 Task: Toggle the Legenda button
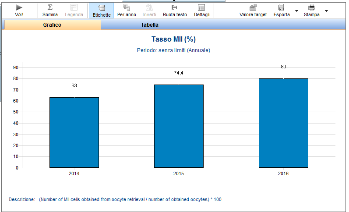[74, 11]
